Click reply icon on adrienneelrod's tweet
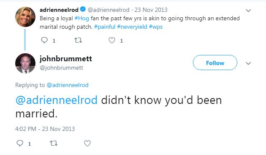This screenshot has height=155, width=266. click(44, 40)
